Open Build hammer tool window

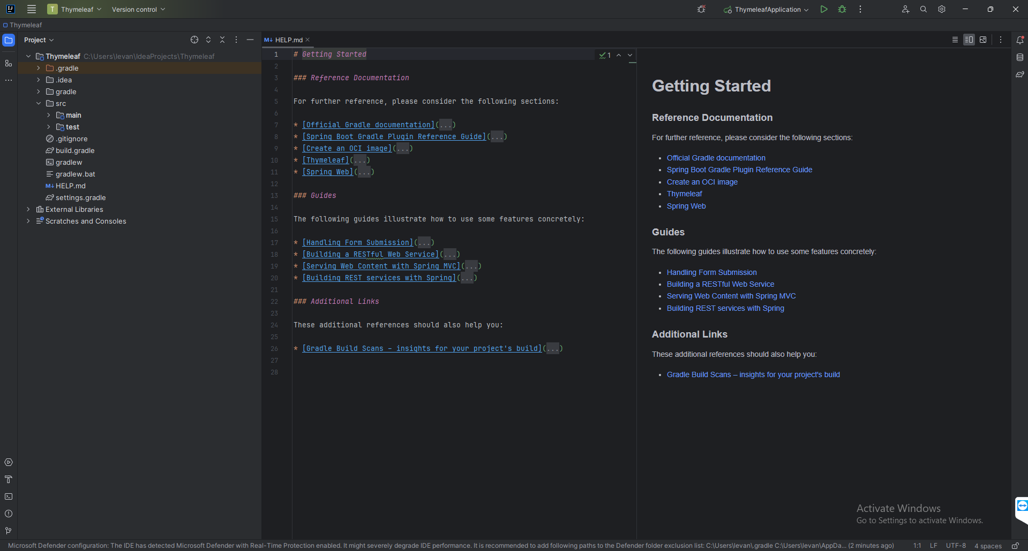9,479
